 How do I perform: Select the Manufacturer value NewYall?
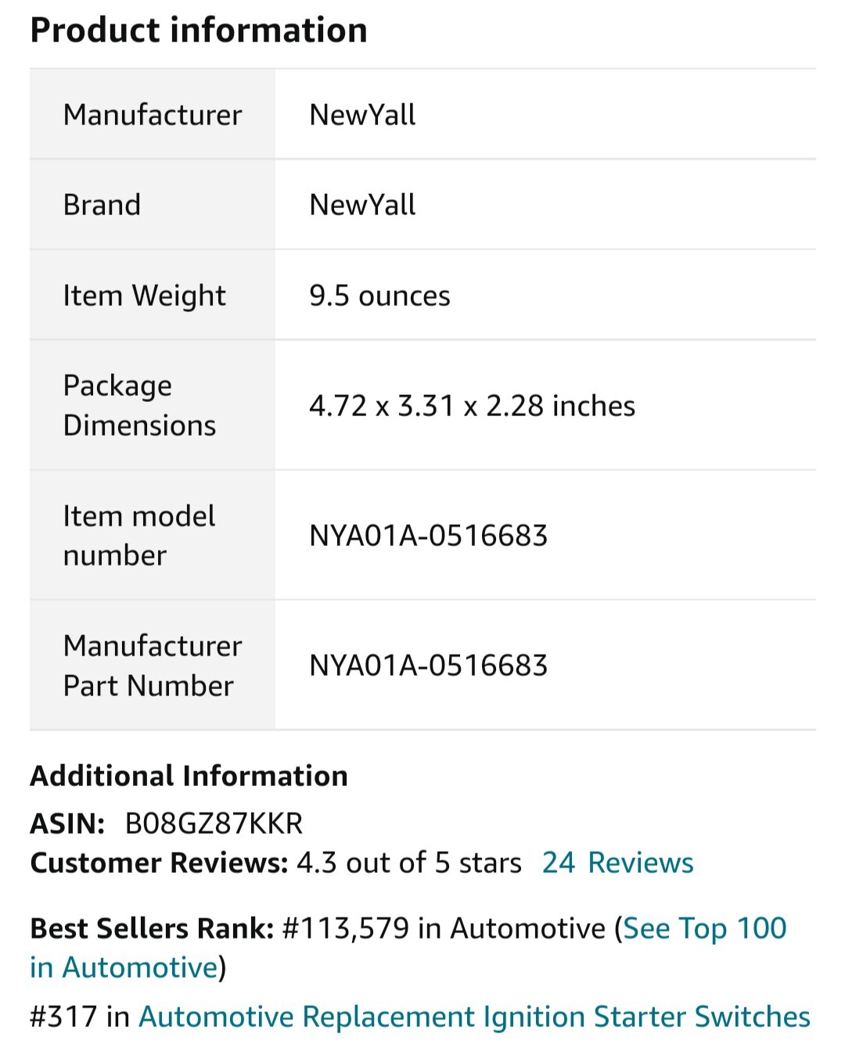(x=362, y=115)
